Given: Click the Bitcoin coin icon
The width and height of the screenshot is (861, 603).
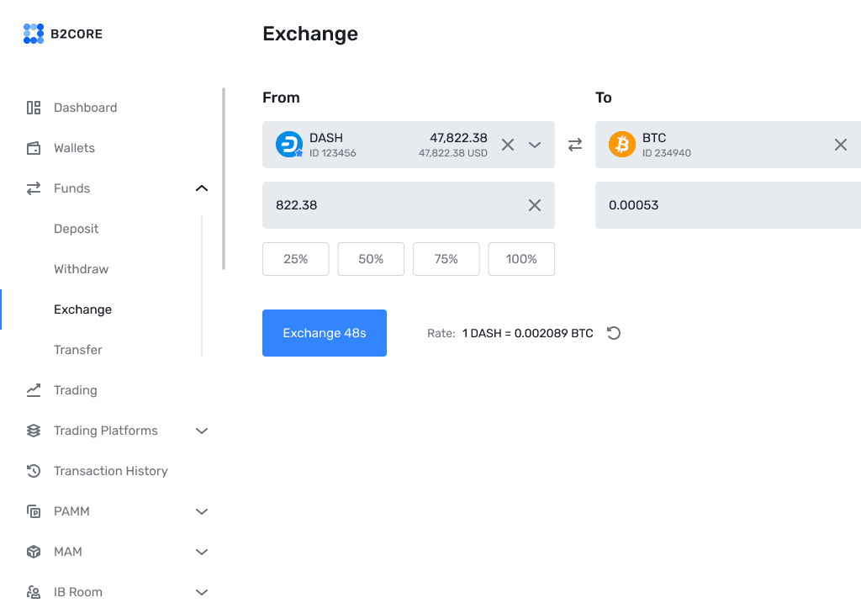Looking at the screenshot, I should click(622, 145).
